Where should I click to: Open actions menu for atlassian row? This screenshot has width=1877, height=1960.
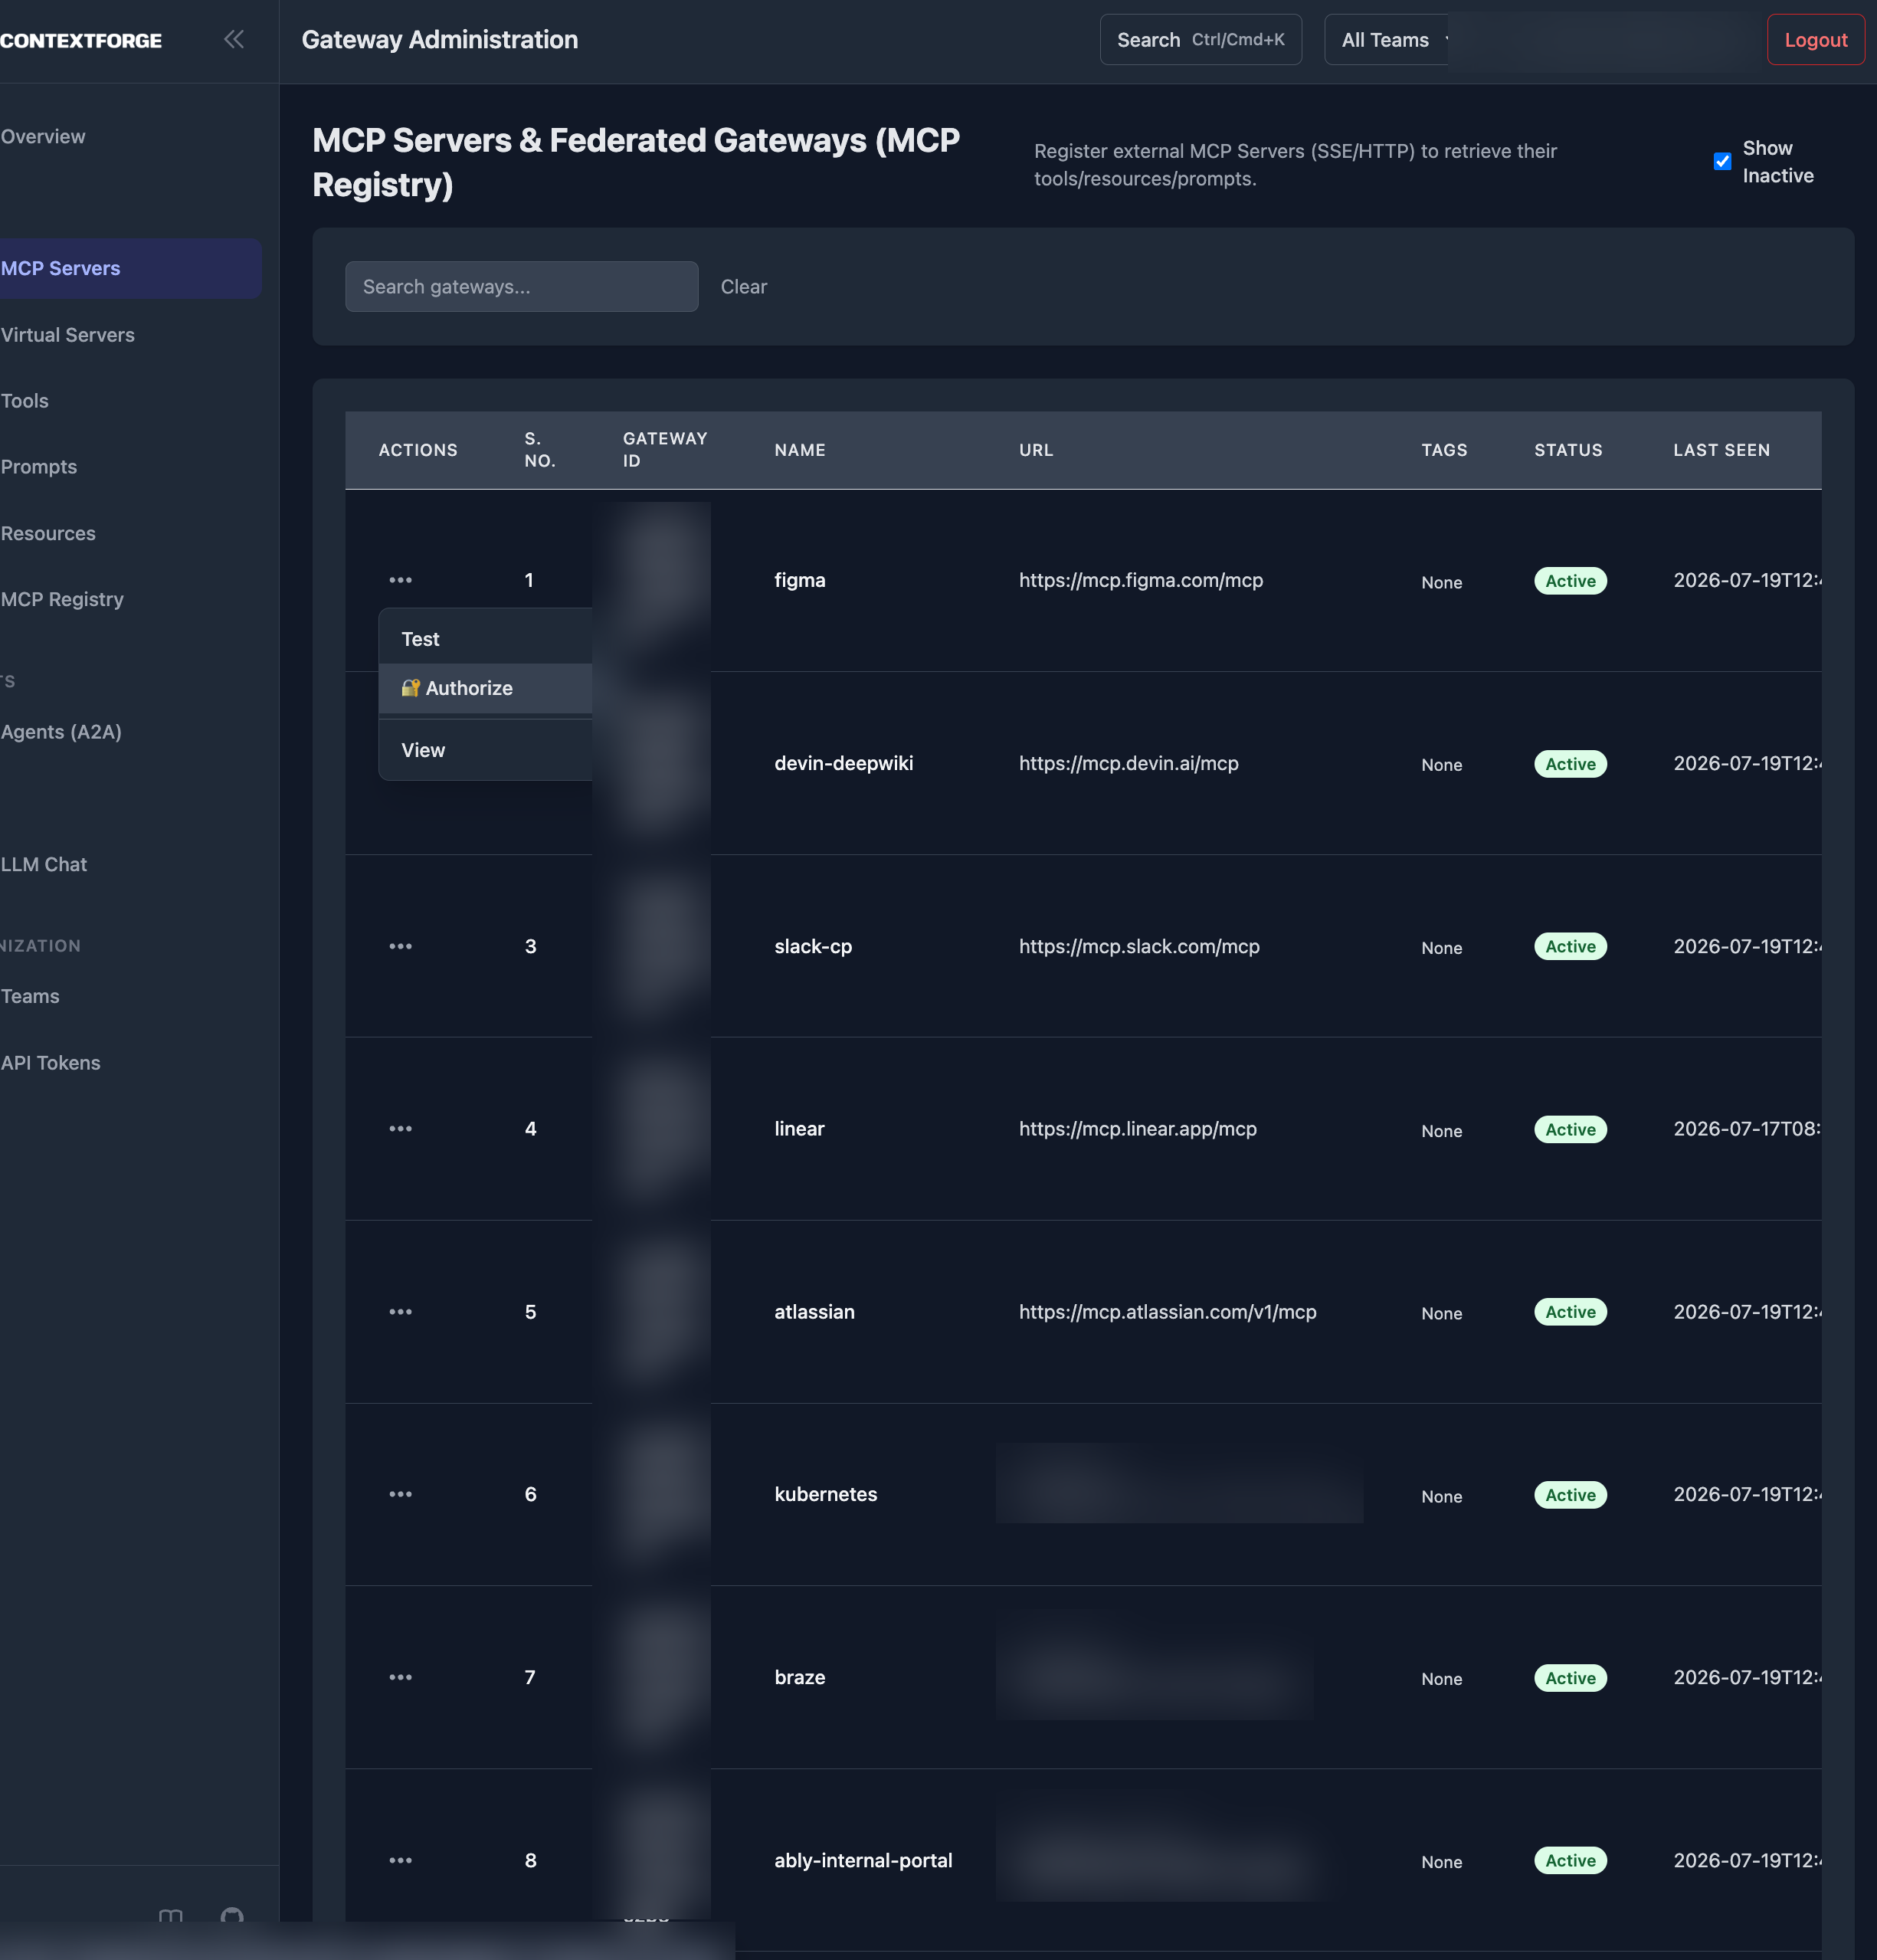(400, 1312)
